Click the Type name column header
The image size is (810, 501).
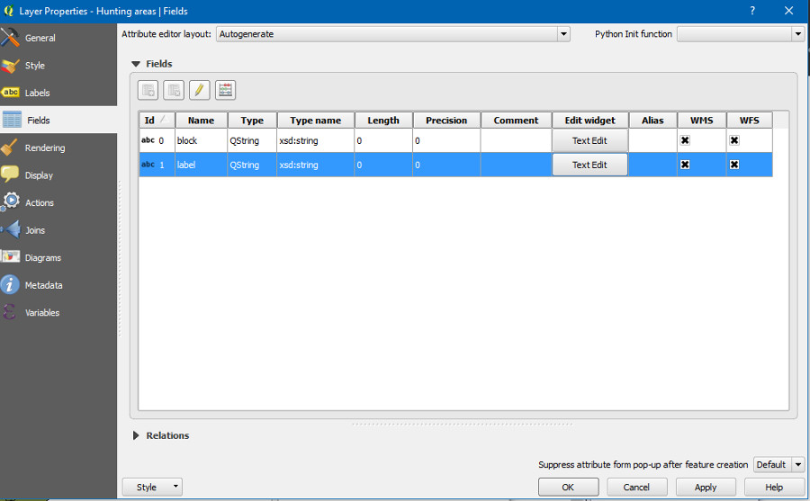[316, 120]
